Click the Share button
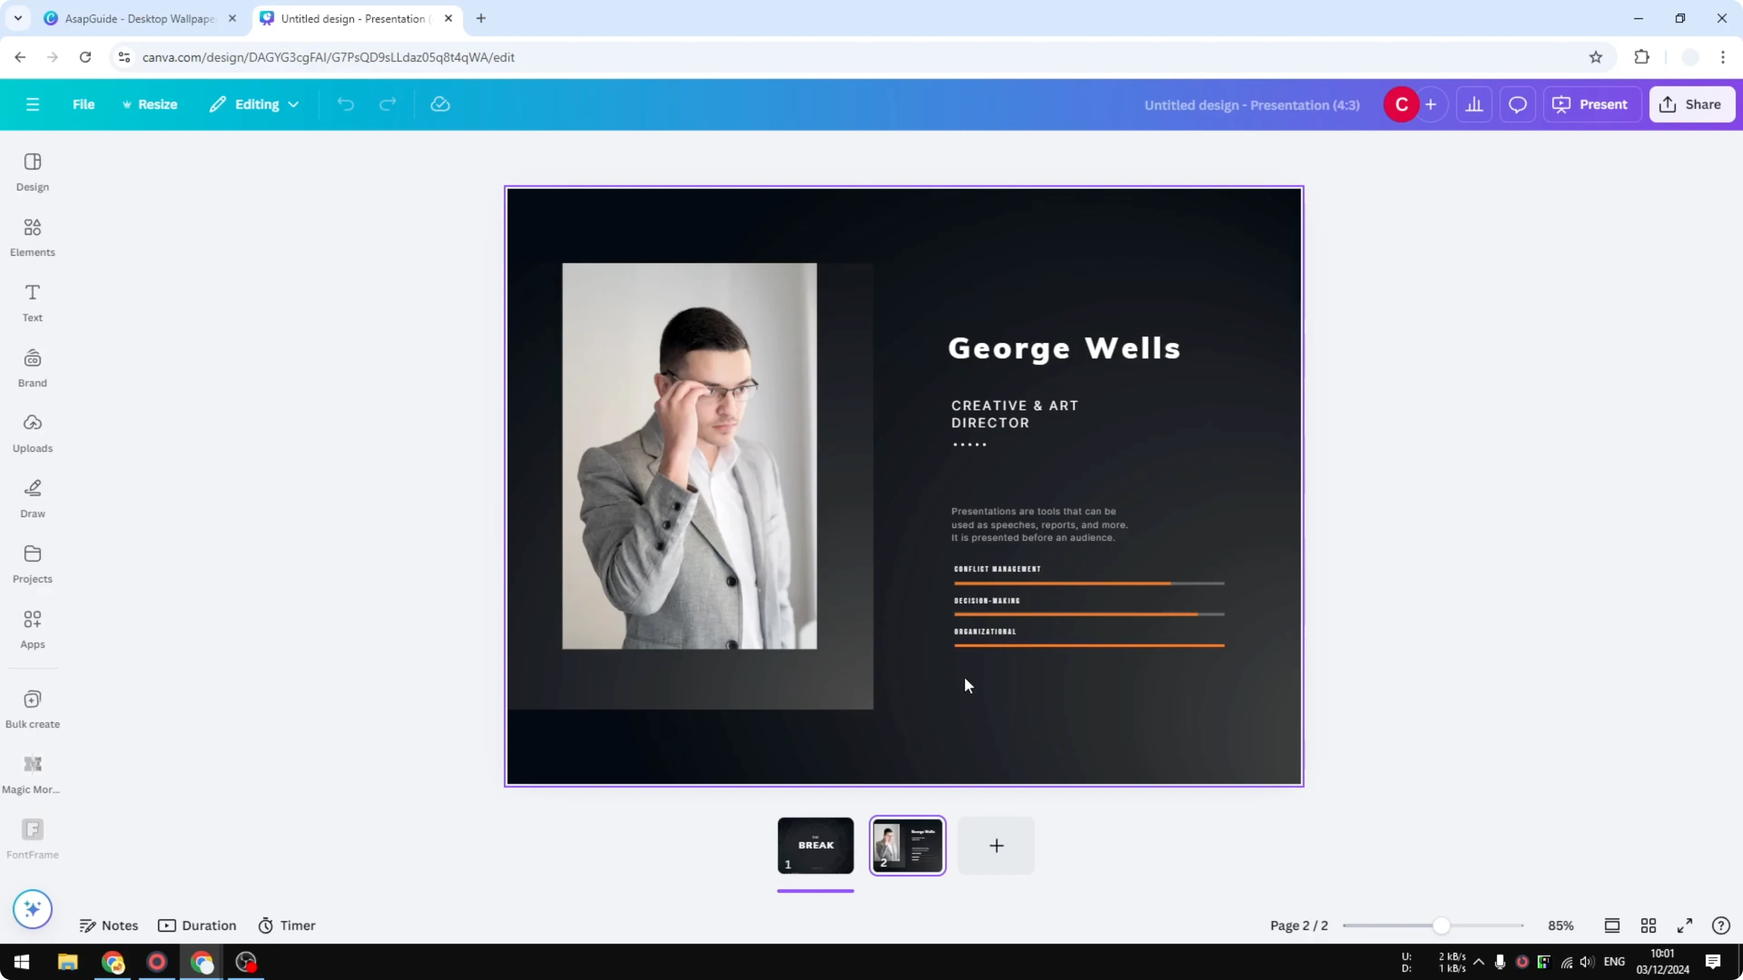Viewport: 1743px width, 980px height. click(x=1691, y=104)
